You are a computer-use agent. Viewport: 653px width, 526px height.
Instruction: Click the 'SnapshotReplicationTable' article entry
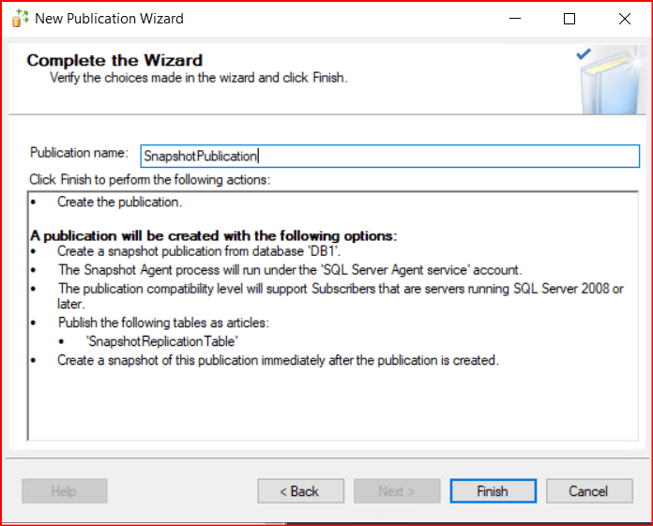pyautogui.click(x=161, y=342)
